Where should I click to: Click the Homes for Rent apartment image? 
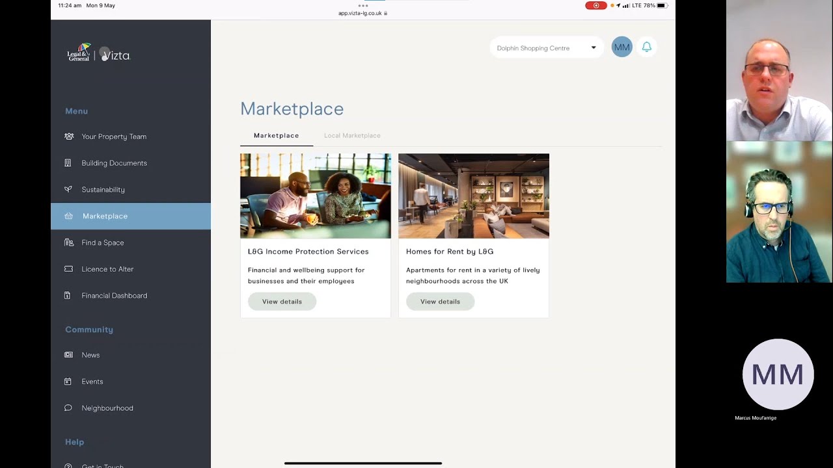pyautogui.click(x=474, y=196)
